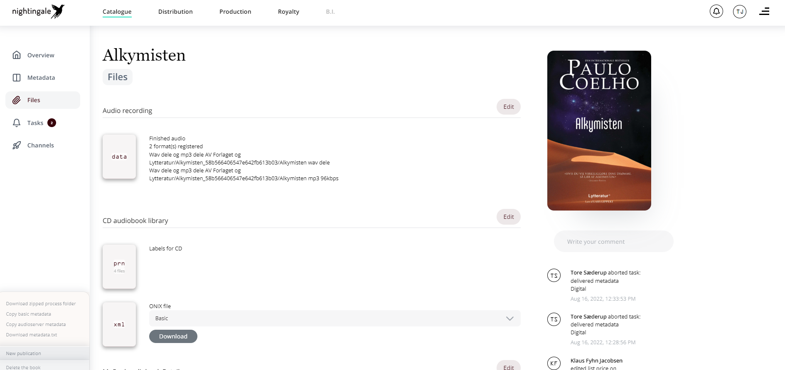Open the notifications bell icon
This screenshot has height=370, width=785.
(x=716, y=11)
